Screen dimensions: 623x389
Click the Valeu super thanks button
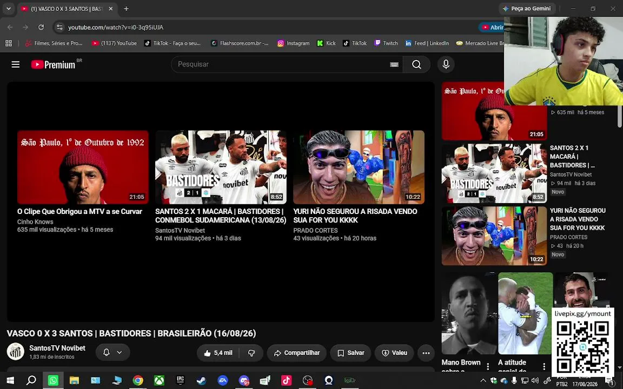click(x=394, y=353)
